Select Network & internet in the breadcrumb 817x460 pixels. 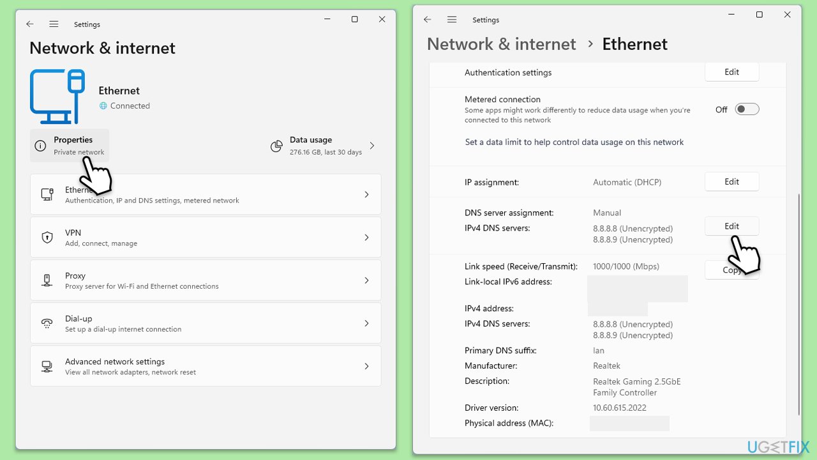[x=500, y=43]
